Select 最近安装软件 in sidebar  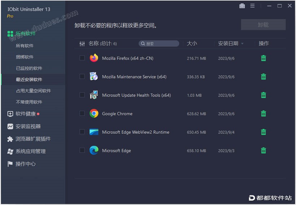(x=29, y=80)
